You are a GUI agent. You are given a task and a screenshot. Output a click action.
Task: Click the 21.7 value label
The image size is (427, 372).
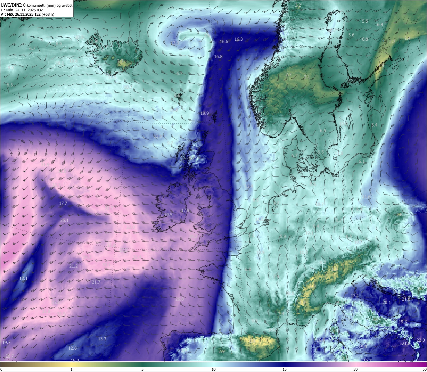[x=96, y=282]
